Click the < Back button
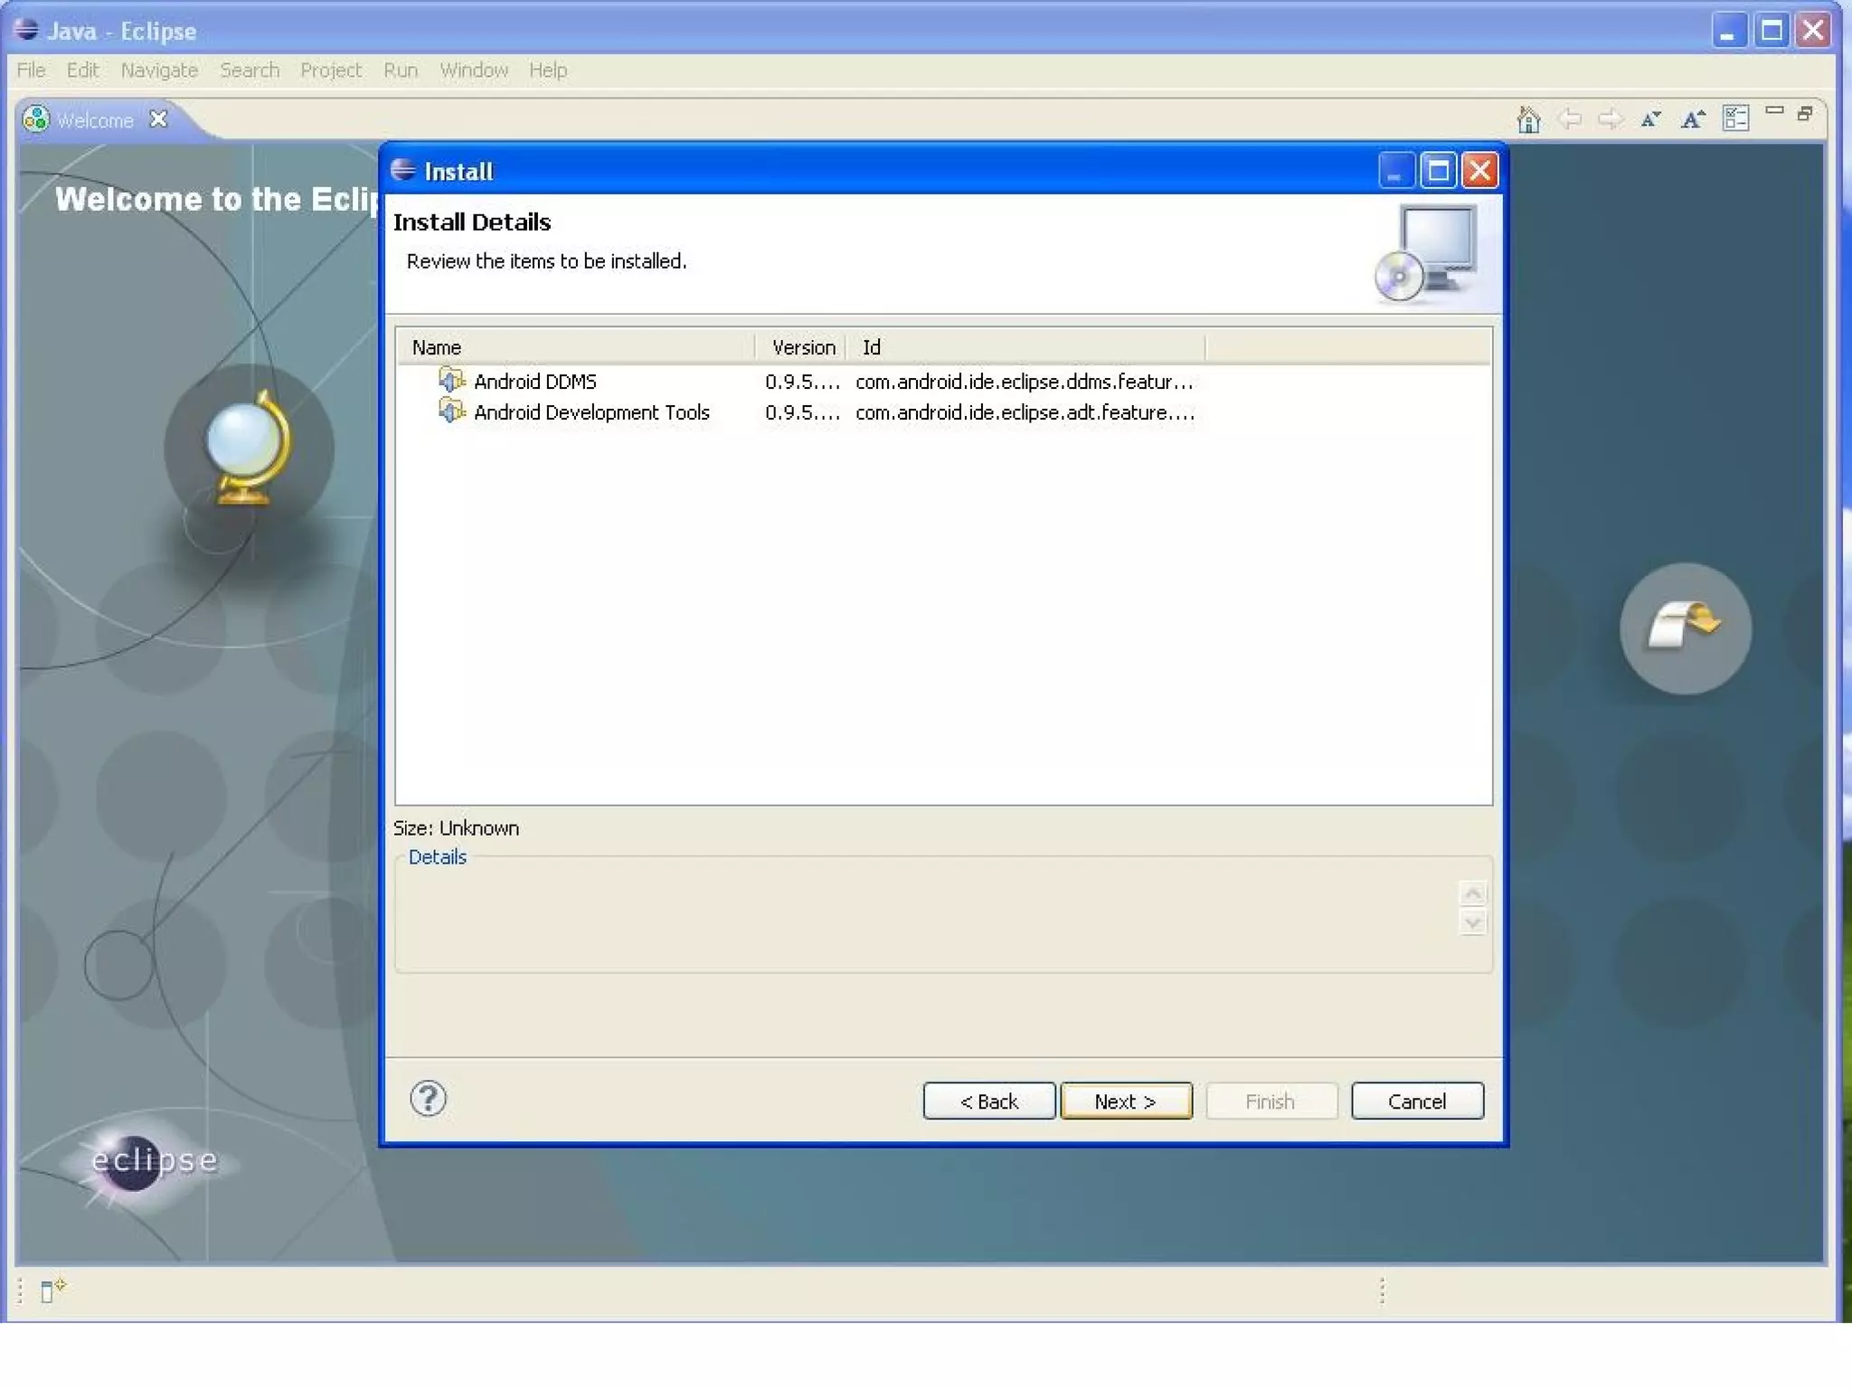The height and width of the screenshot is (1389, 1852). (988, 1101)
